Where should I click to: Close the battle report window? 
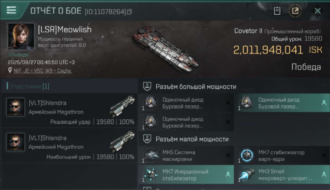click(x=317, y=11)
